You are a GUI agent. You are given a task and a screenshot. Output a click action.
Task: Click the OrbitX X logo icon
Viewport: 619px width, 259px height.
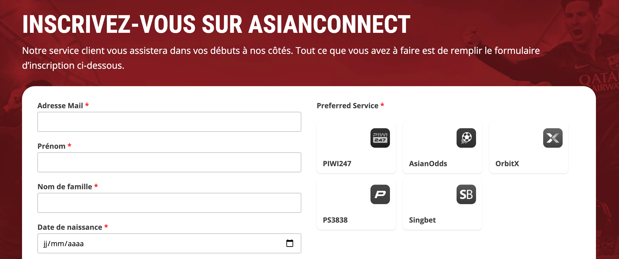(553, 138)
